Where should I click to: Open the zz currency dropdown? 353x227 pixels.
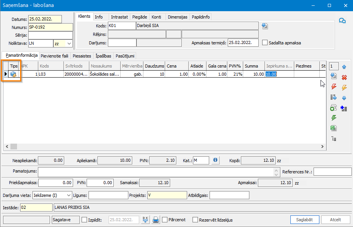[x=69, y=44]
